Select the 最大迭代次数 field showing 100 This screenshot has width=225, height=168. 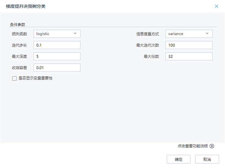(x=188, y=45)
